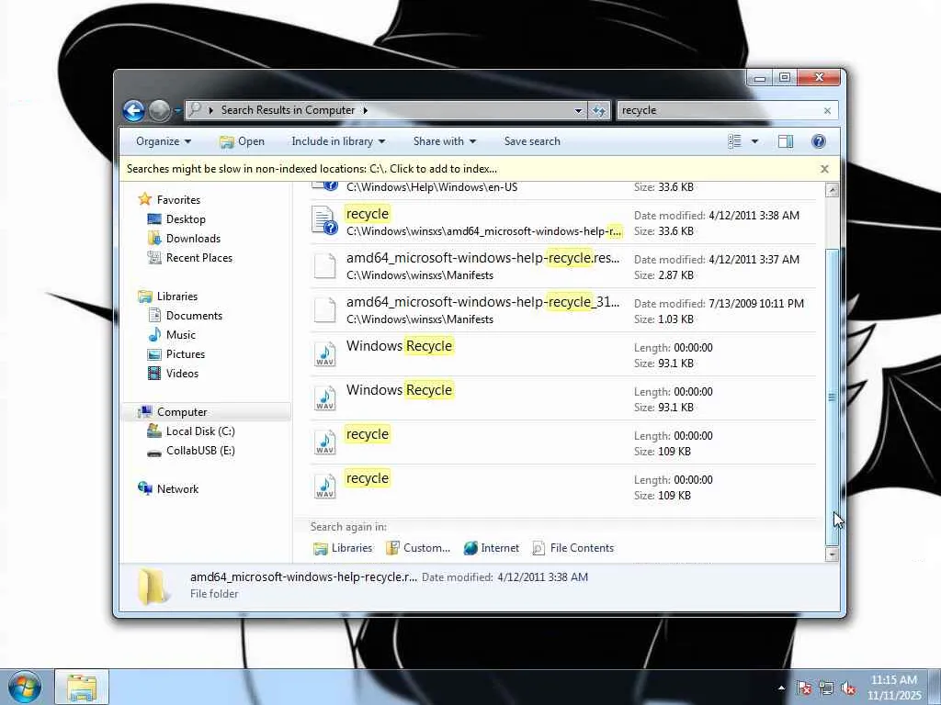The width and height of the screenshot is (941, 705).
Task: Select Favorites in the navigation pane
Action: point(178,200)
